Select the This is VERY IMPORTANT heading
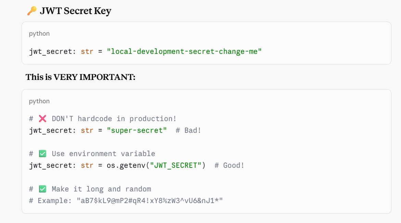Screen dimensions: 401x223 (x=80, y=77)
